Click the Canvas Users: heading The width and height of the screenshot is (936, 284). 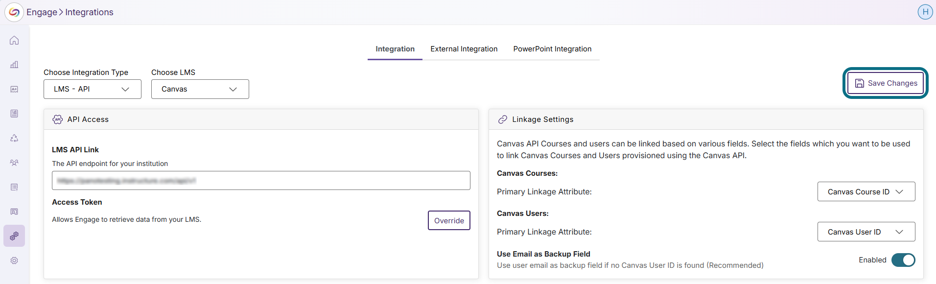pos(523,213)
